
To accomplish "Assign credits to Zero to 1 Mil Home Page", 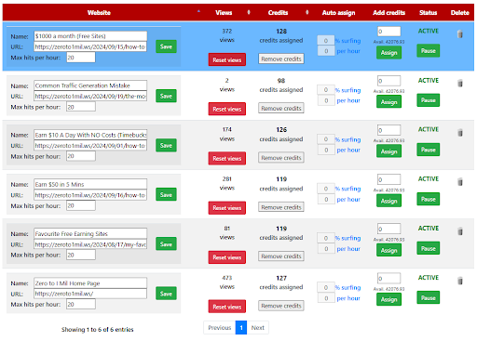I will click(388, 299).
